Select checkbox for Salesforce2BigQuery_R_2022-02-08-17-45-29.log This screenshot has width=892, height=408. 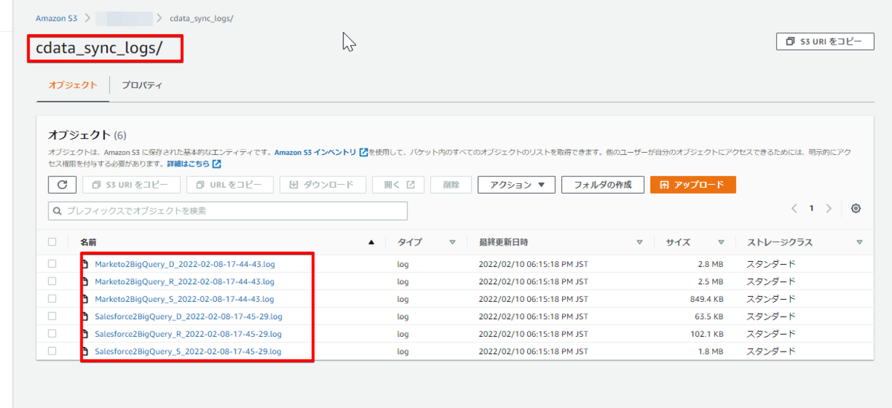click(x=52, y=334)
